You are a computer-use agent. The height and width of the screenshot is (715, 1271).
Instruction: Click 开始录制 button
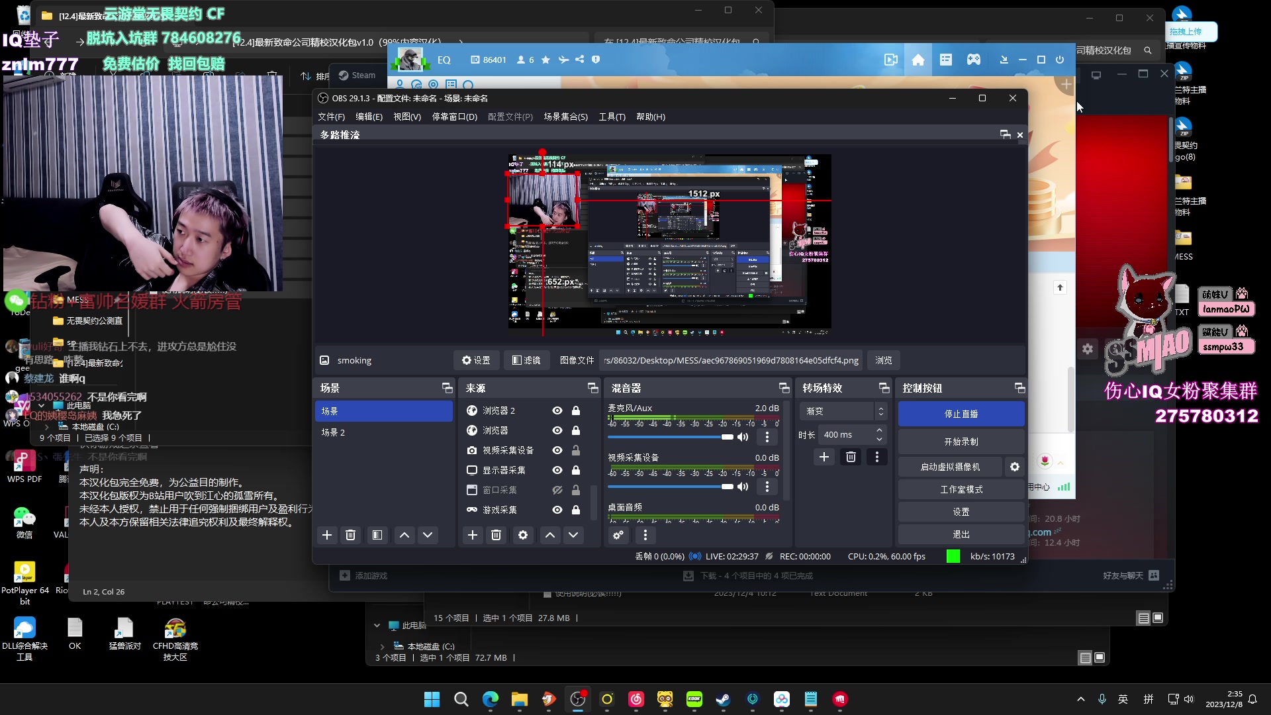[961, 442]
